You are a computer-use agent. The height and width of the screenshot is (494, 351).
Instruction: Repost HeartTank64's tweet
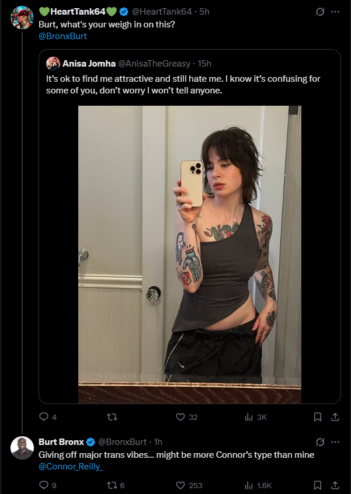[x=112, y=417]
